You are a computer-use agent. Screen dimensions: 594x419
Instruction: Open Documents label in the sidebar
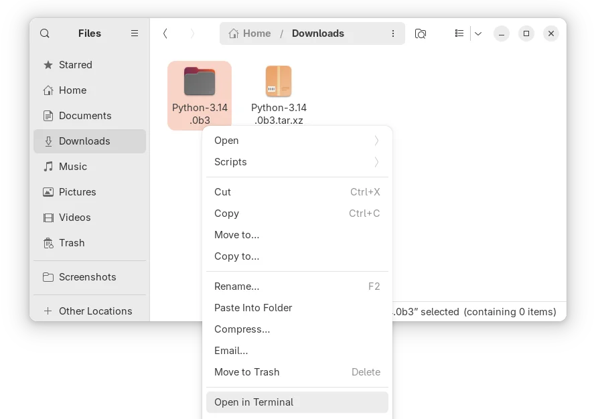coord(85,115)
